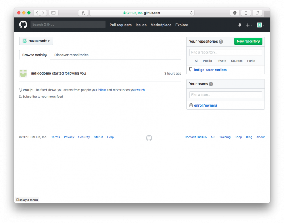The image size is (284, 223).
Task: Open the Blog footer link
Action: tap(249, 137)
